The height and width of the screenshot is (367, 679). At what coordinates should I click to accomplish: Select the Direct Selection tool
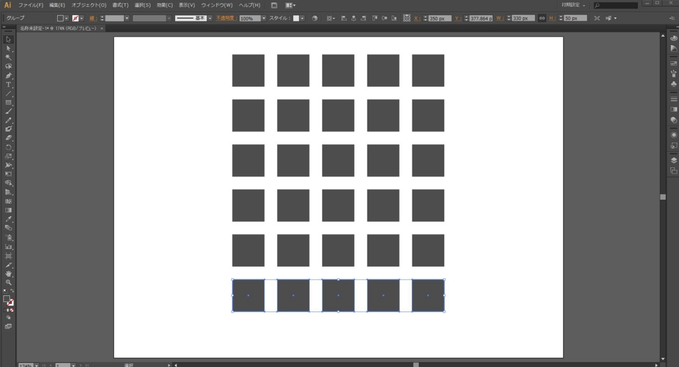[8, 48]
